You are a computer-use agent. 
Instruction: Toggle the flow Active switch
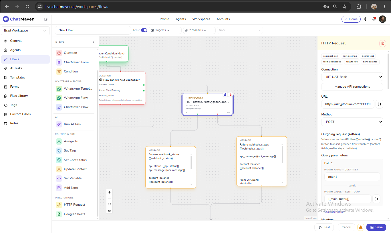click(144, 30)
